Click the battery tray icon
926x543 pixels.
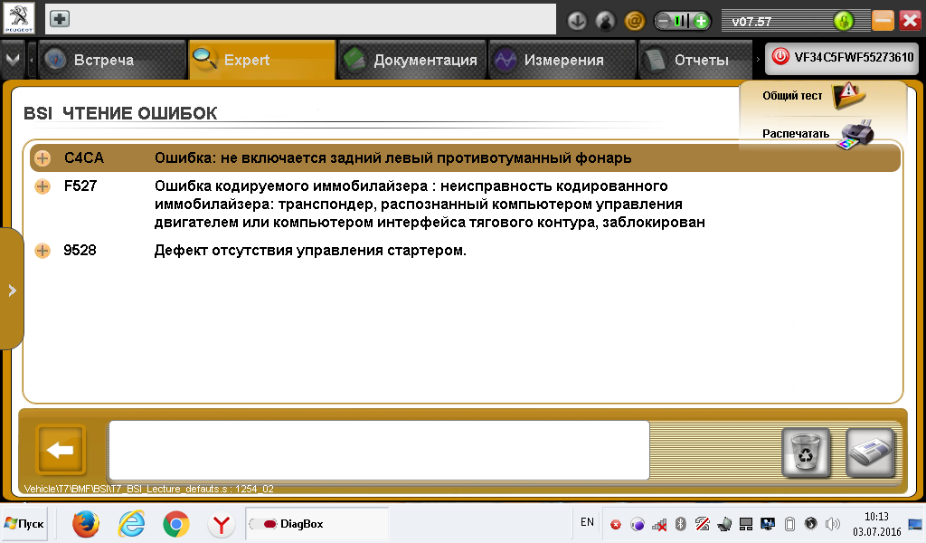click(x=789, y=524)
